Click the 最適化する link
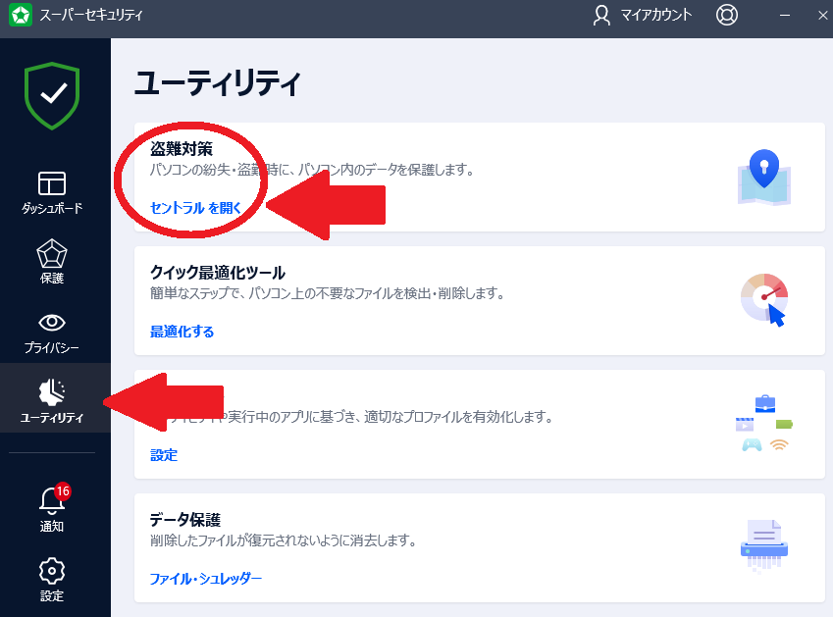This screenshot has width=833, height=617. click(182, 332)
